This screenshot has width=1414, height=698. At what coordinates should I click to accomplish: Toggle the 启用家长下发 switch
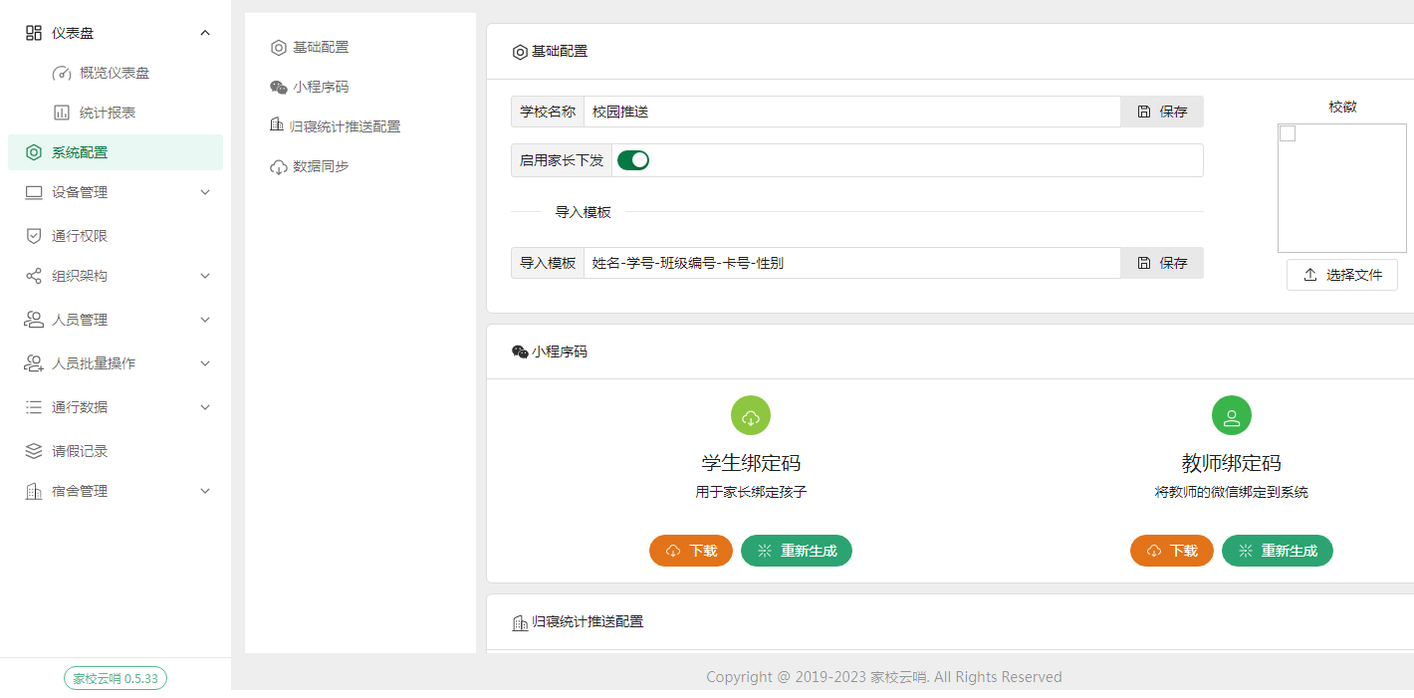[633, 160]
